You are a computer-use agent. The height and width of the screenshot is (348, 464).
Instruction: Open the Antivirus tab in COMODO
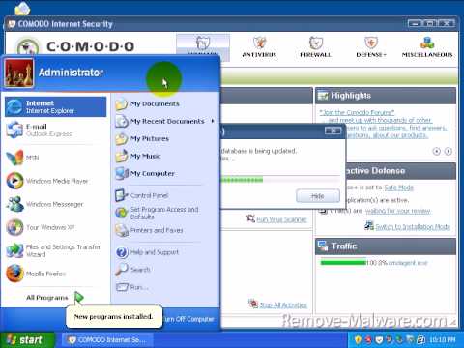[259, 47]
